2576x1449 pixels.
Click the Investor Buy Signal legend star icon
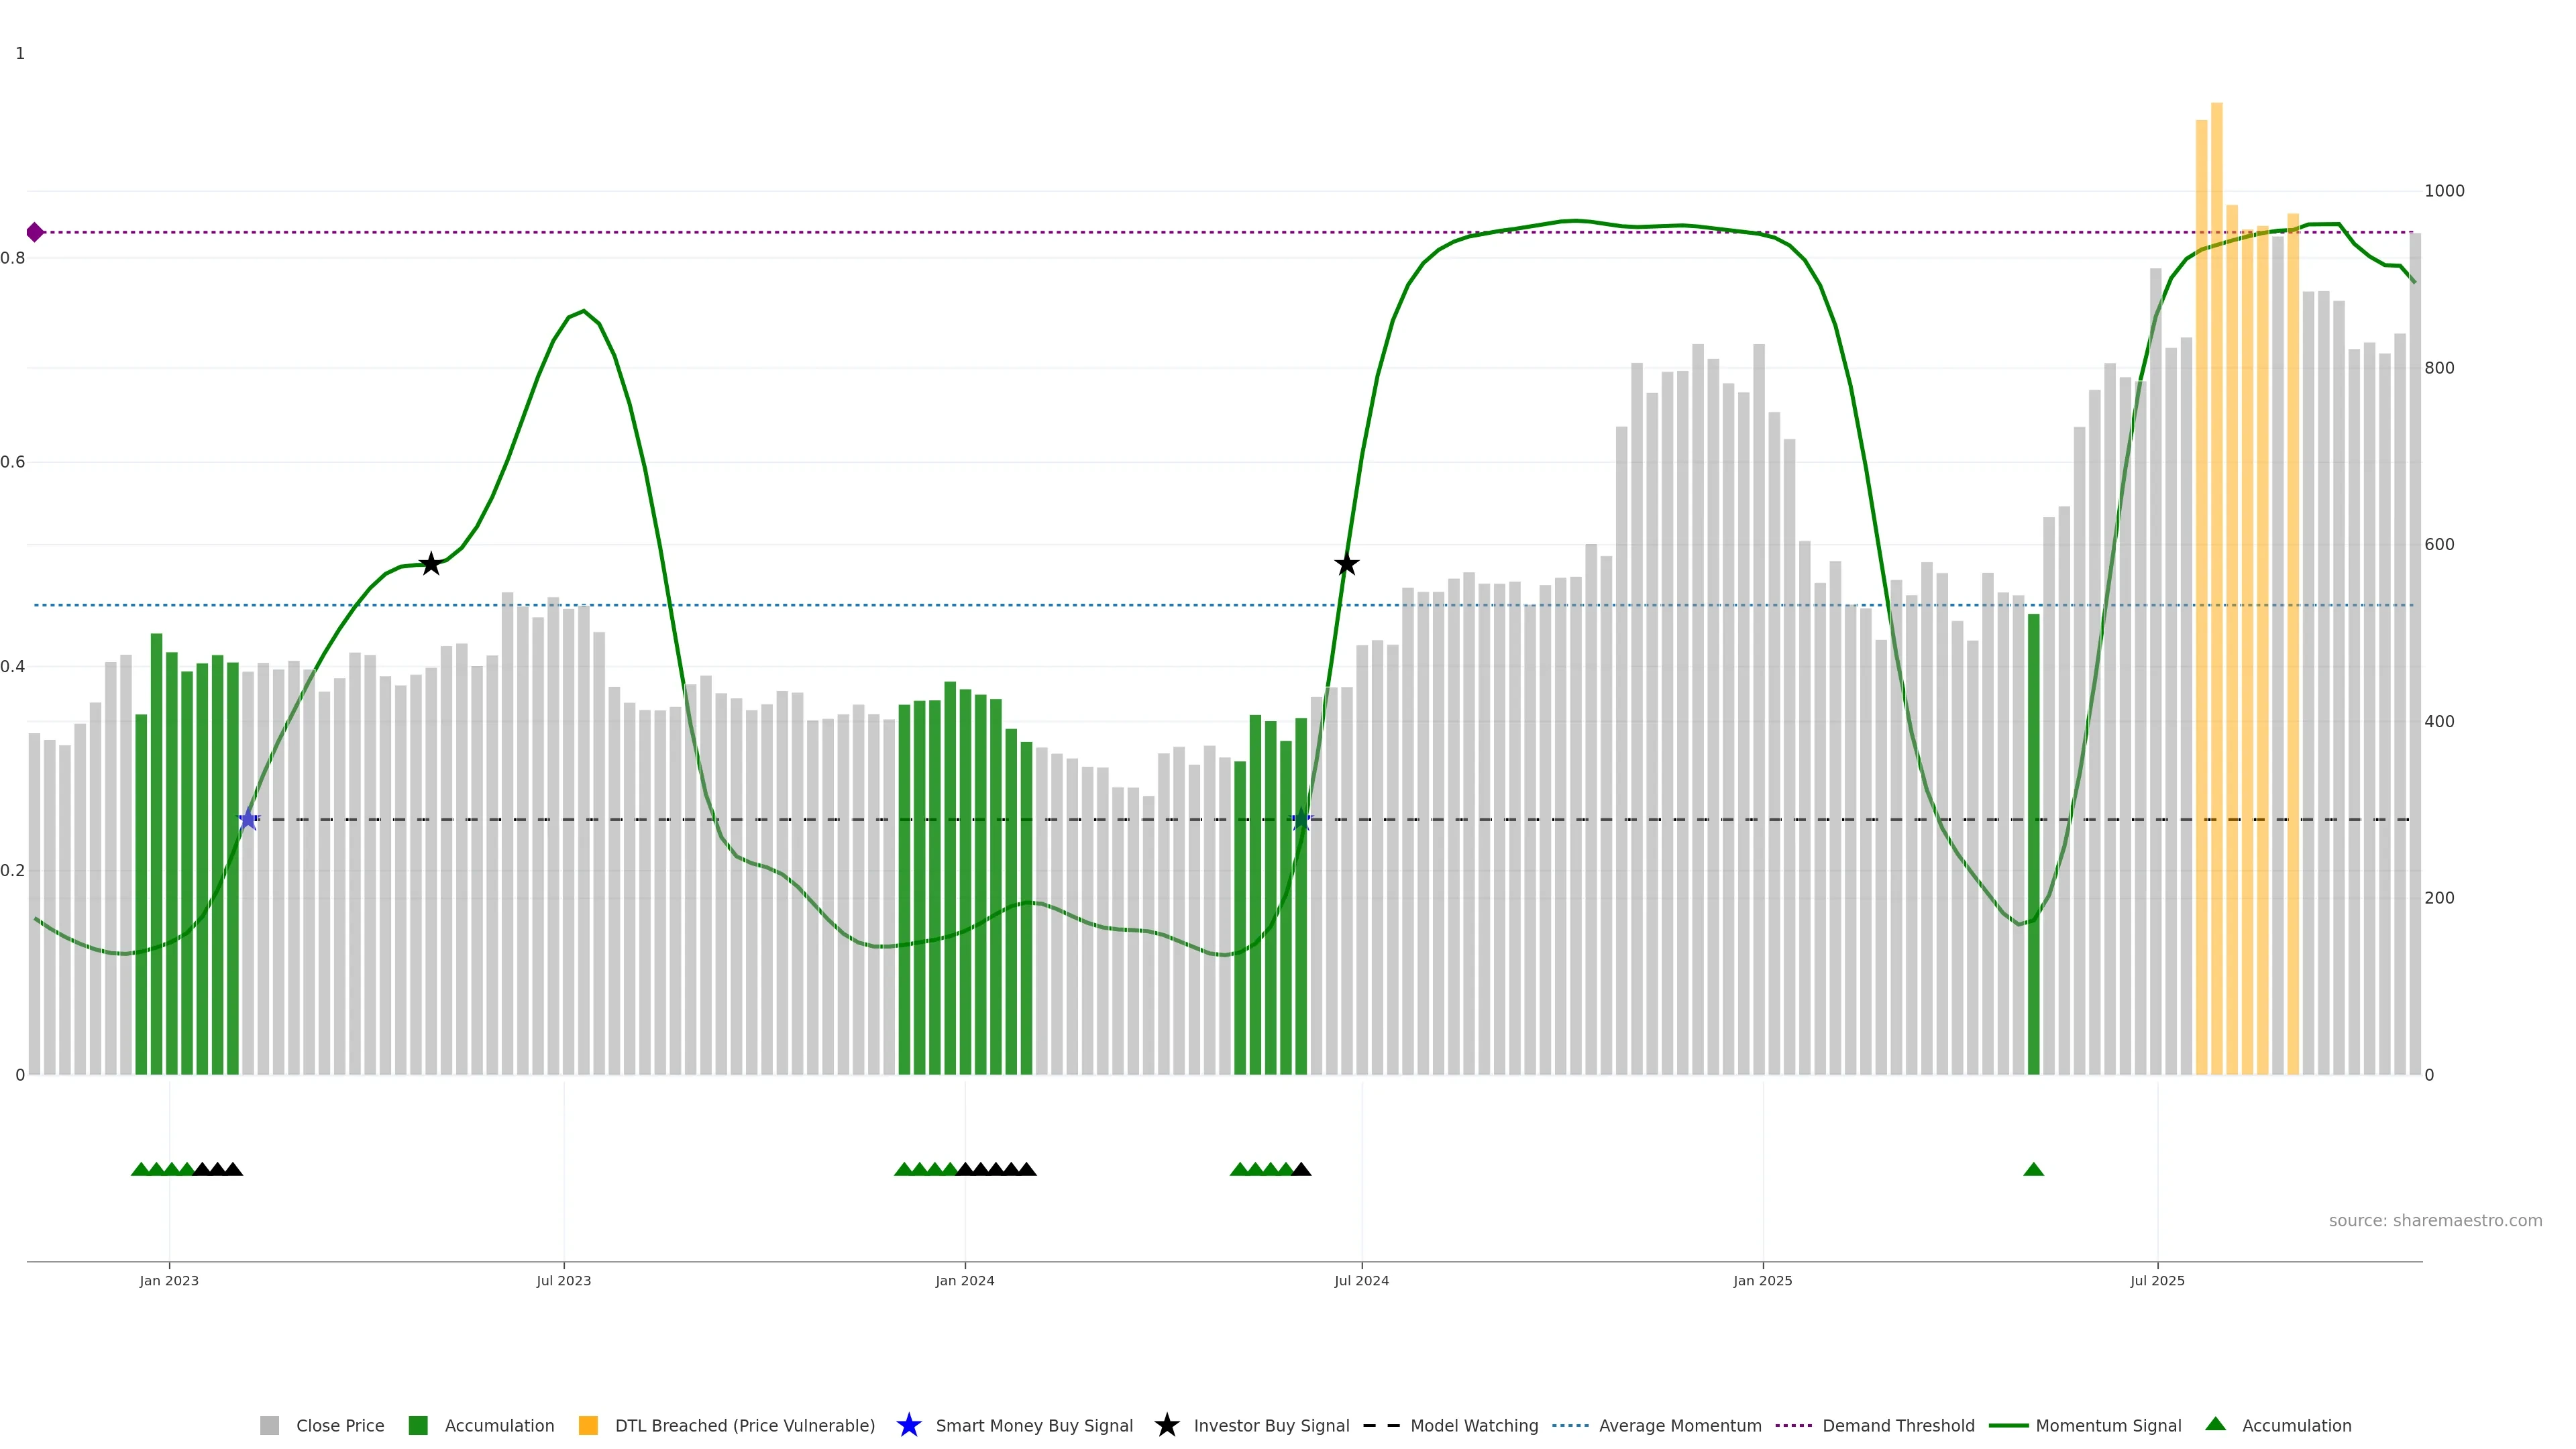[x=1167, y=1425]
